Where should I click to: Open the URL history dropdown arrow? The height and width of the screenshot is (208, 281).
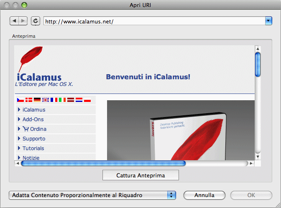[x=268, y=21]
